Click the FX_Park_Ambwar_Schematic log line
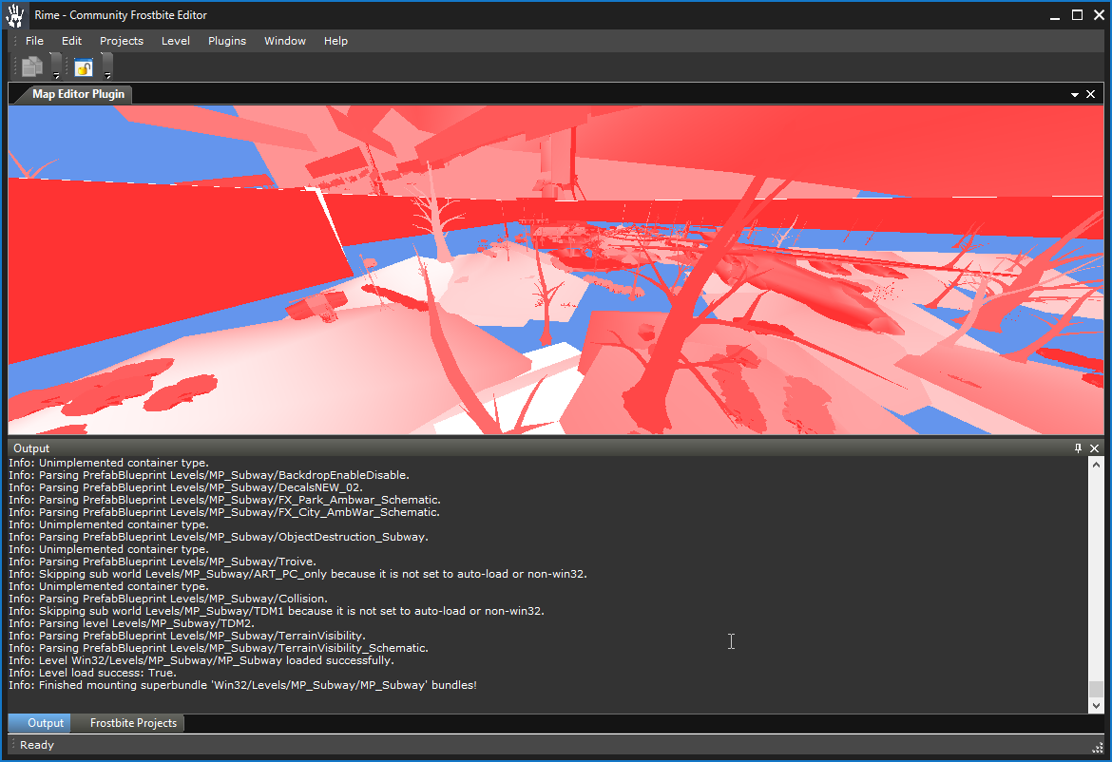1112x762 pixels. coord(225,500)
